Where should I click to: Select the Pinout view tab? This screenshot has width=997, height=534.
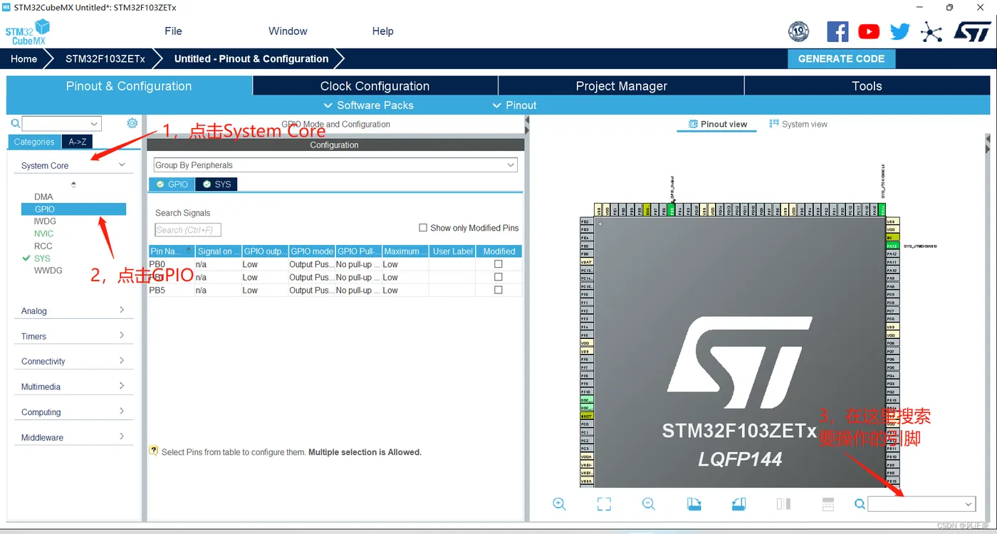pos(717,124)
